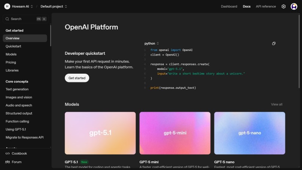
Task: Click the Howsam AI organization avatar
Action: click(7, 6)
